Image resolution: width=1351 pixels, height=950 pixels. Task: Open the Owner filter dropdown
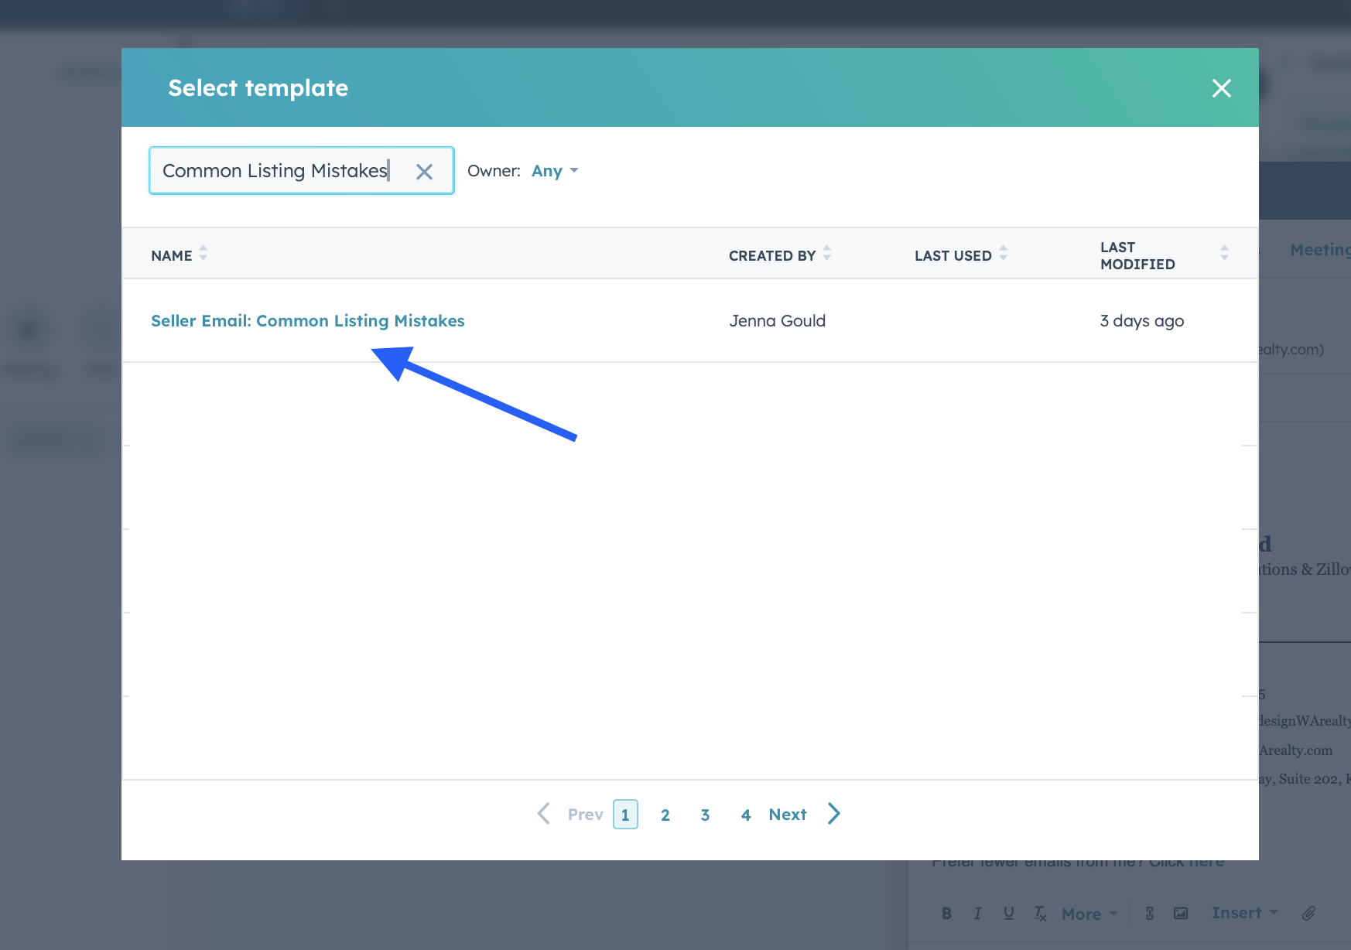pyautogui.click(x=554, y=171)
